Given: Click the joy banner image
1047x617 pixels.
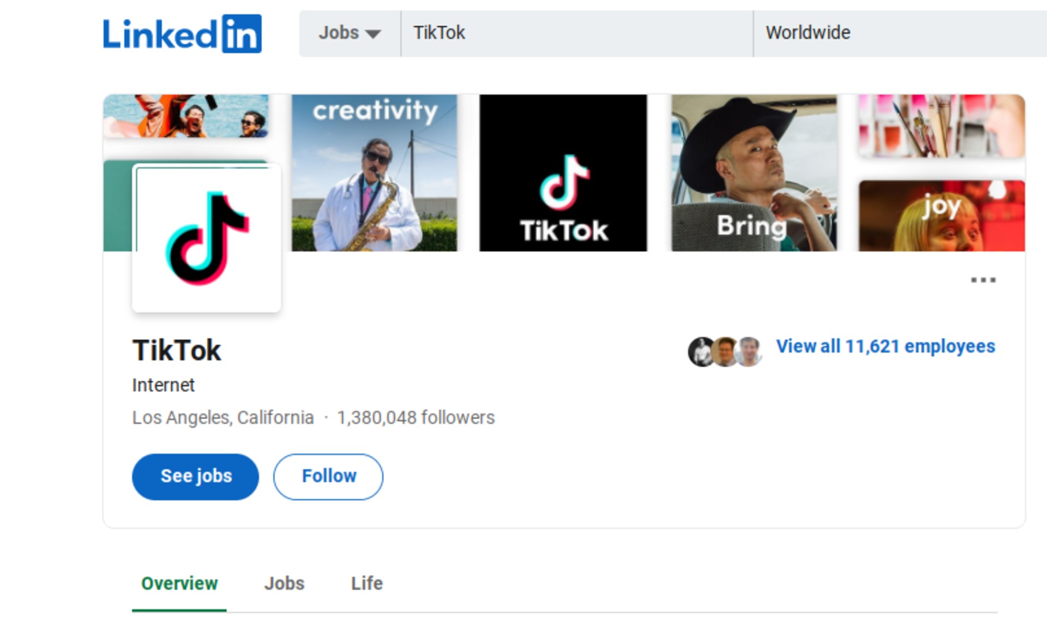Looking at the screenshot, I should [941, 215].
